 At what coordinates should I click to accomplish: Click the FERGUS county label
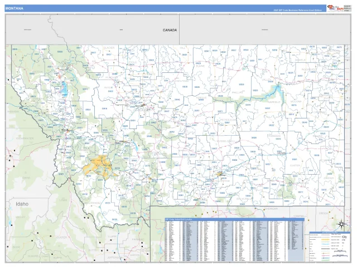(202, 98)
